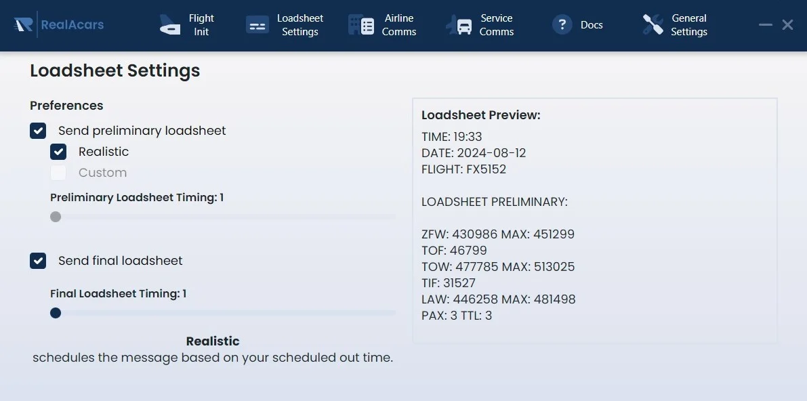
Task: Open the General Settings label
Action: (689, 25)
